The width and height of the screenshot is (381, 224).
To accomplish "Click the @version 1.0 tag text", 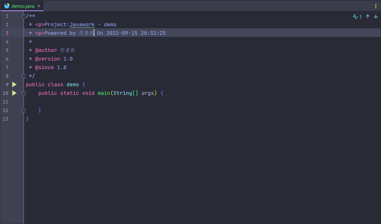I will (x=54, y=59).
